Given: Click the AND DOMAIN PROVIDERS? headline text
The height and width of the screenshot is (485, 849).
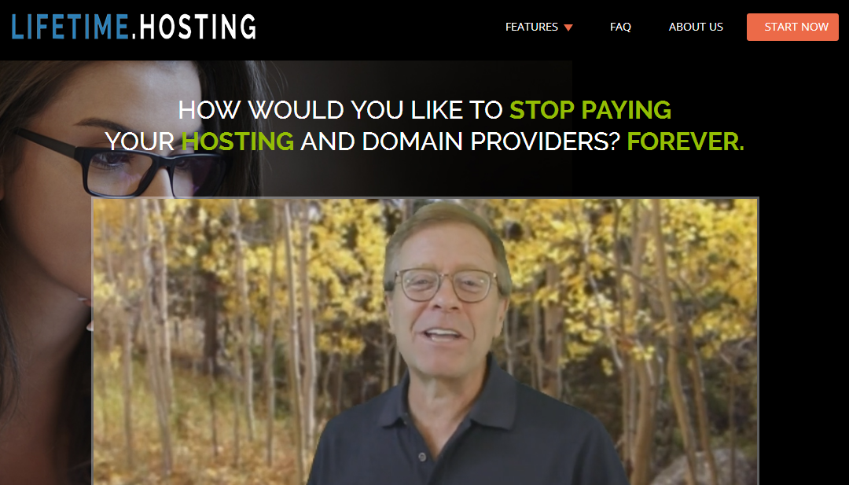Looking at the screenshot, I should pos(460,141).
